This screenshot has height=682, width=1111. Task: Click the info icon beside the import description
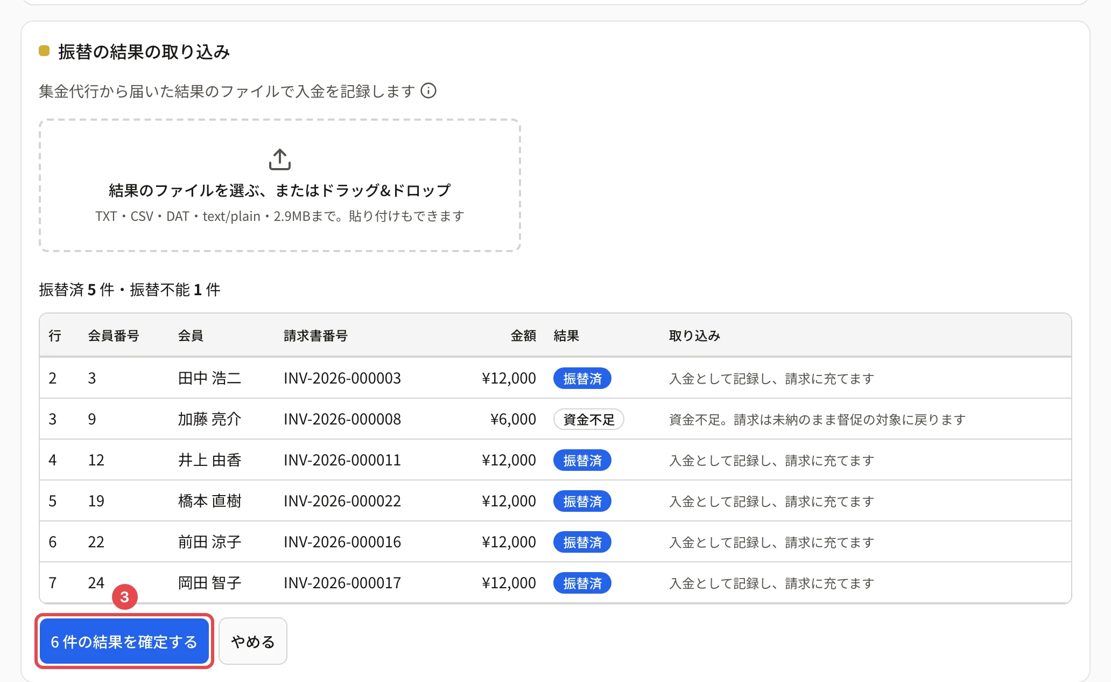coord(428,91)
